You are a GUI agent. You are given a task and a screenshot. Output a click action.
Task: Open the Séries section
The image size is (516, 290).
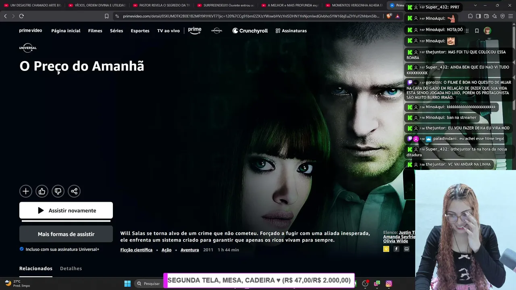117,31
